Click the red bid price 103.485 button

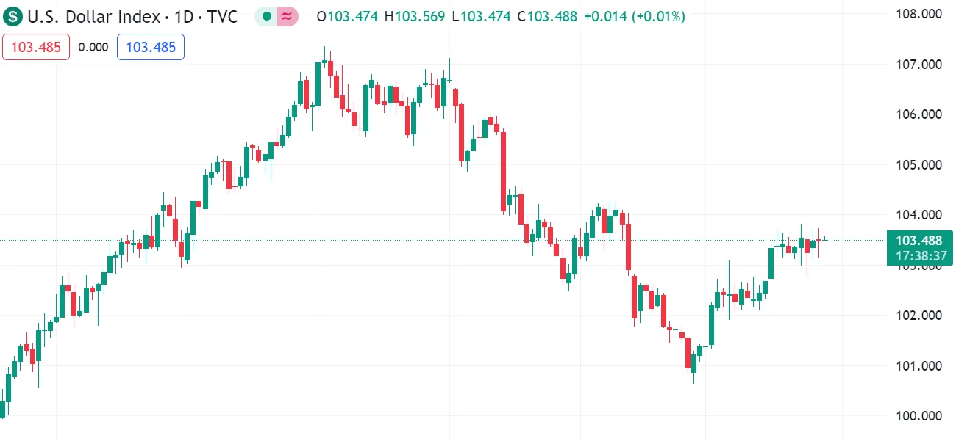click(x=35, y=46)
